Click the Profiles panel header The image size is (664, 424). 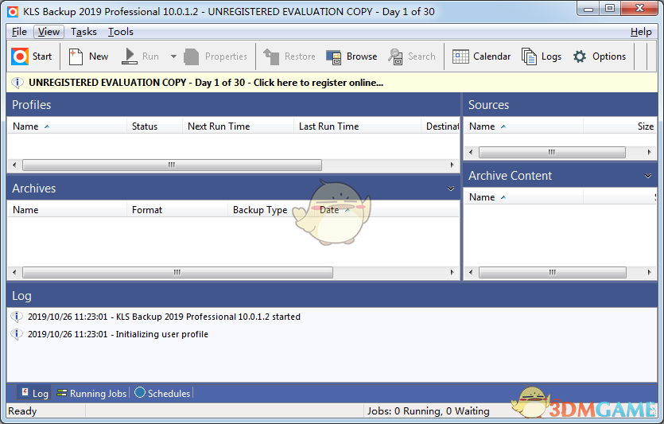(233, 105)
